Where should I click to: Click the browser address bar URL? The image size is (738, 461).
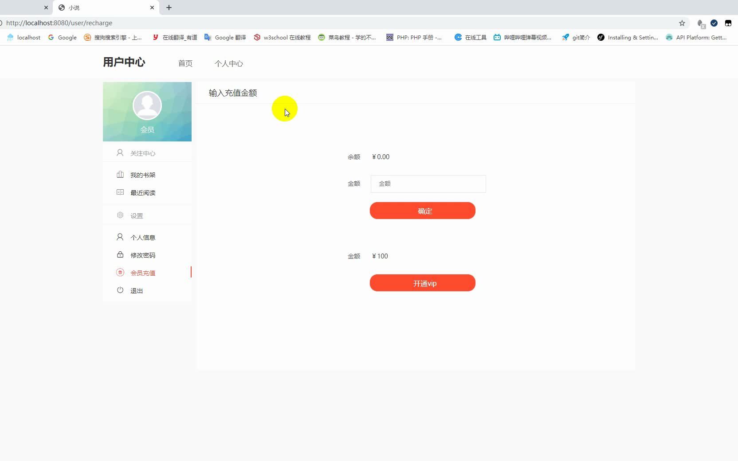click(59, 23)
